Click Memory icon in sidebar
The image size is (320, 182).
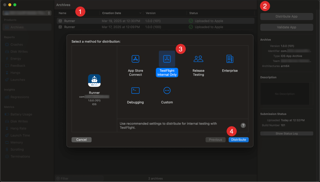click(x=7, y=142)
